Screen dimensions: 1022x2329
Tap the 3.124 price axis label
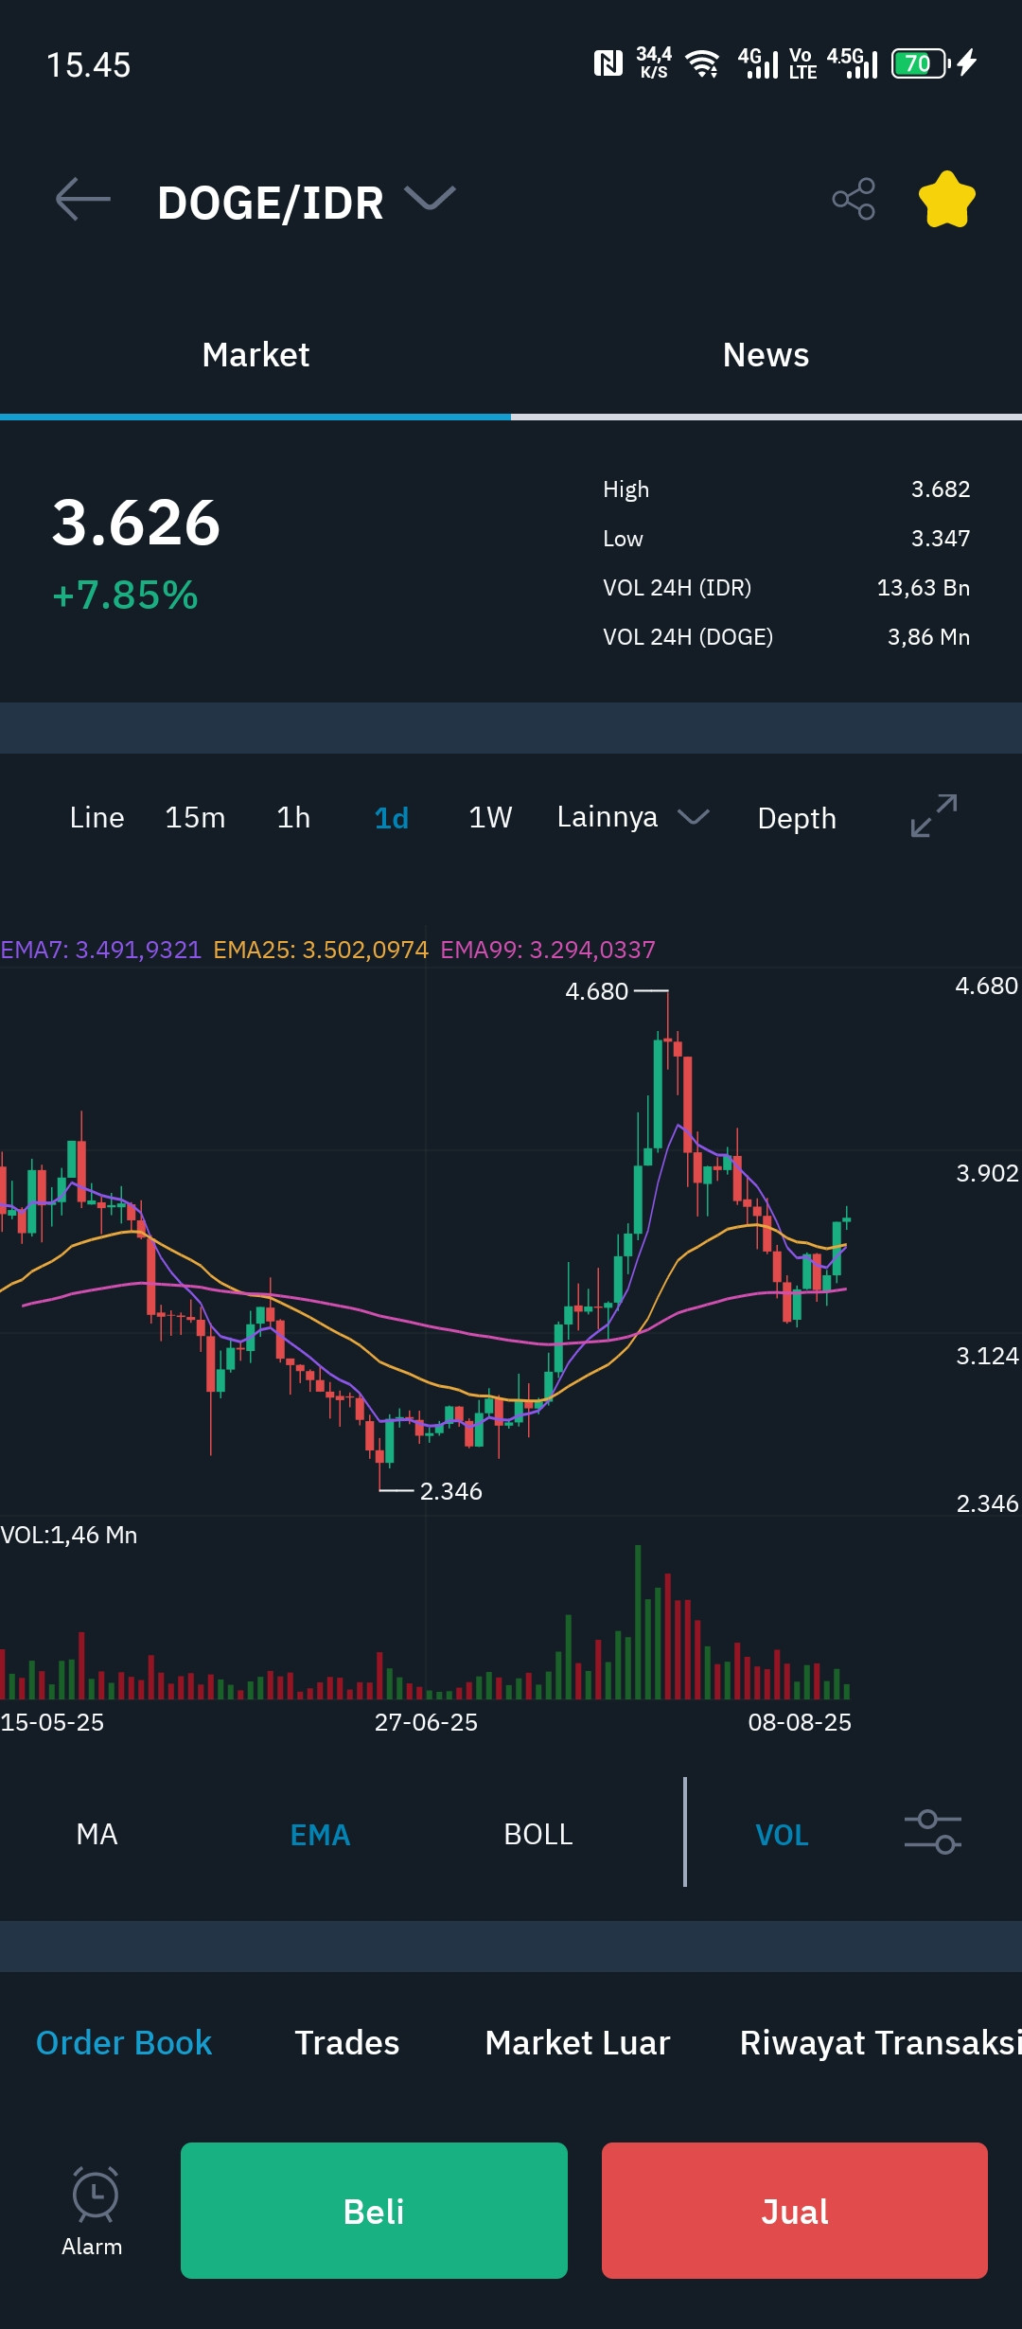coord(987,1356)
